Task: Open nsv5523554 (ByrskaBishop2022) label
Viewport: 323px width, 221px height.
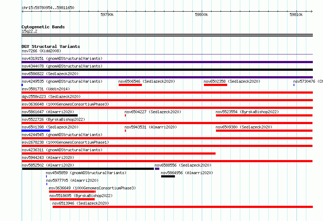Action: tap(247, 112)
